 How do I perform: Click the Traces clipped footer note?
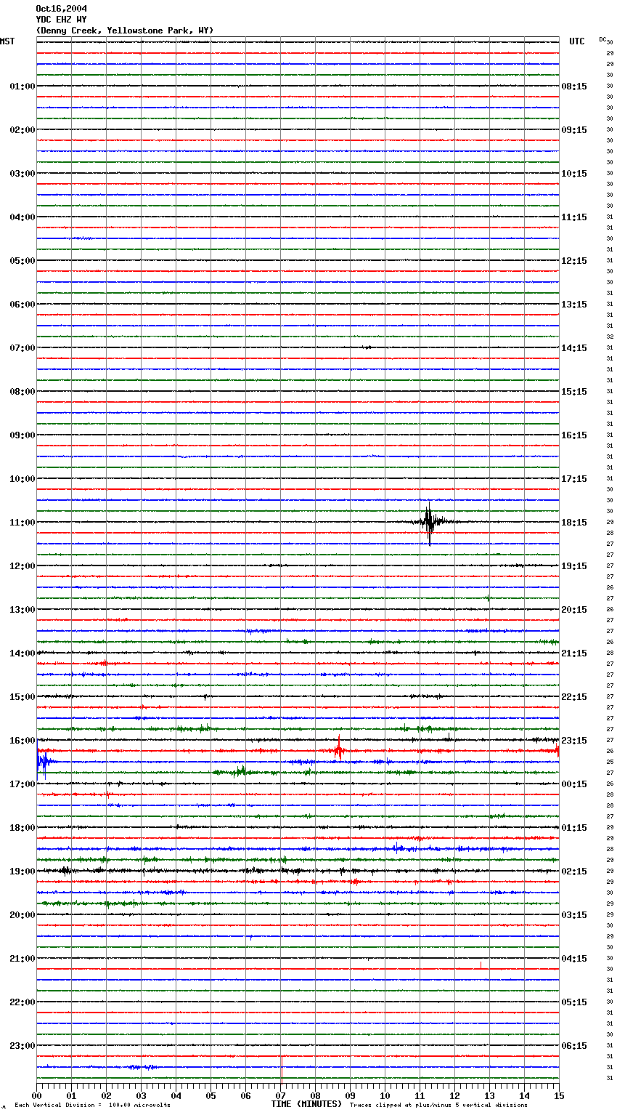point(438,1105)
